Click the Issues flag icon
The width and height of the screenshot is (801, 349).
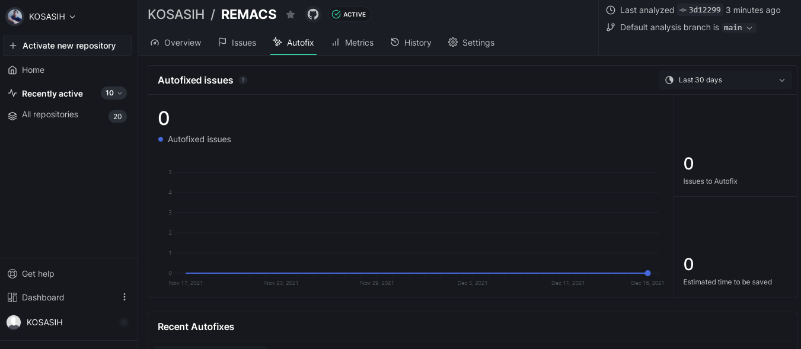(222, 42)
